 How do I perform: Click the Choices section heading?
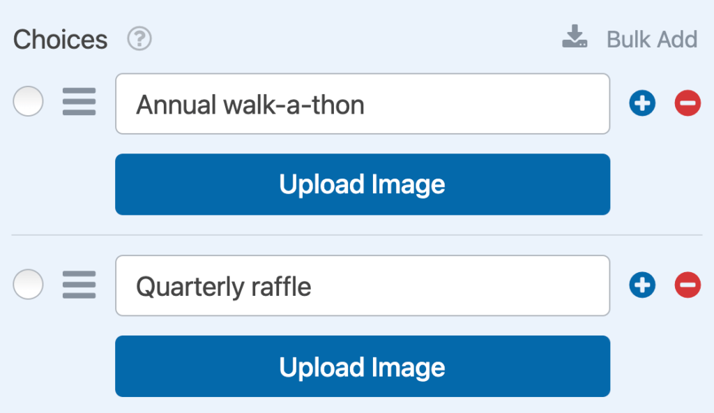pyautogui.click(x=60, y=39)
